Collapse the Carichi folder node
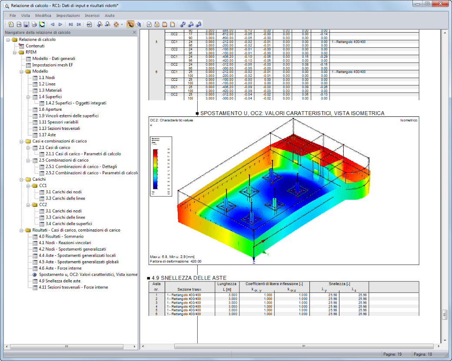 (21, 179)
